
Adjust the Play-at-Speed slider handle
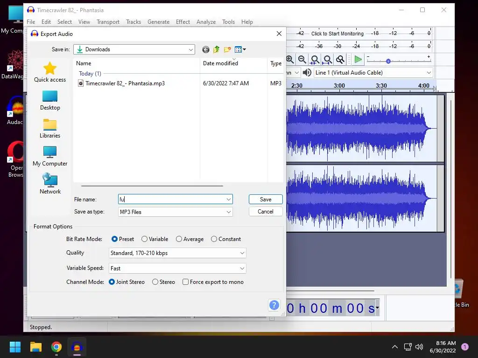coord(388,61)
